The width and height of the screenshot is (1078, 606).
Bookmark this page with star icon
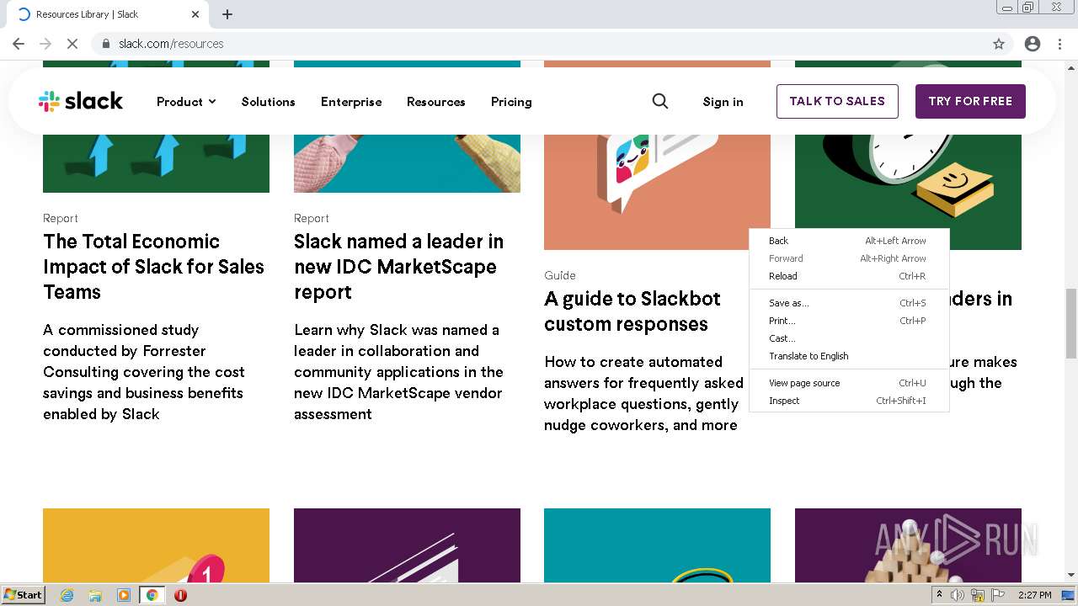[x=999, y=44]
